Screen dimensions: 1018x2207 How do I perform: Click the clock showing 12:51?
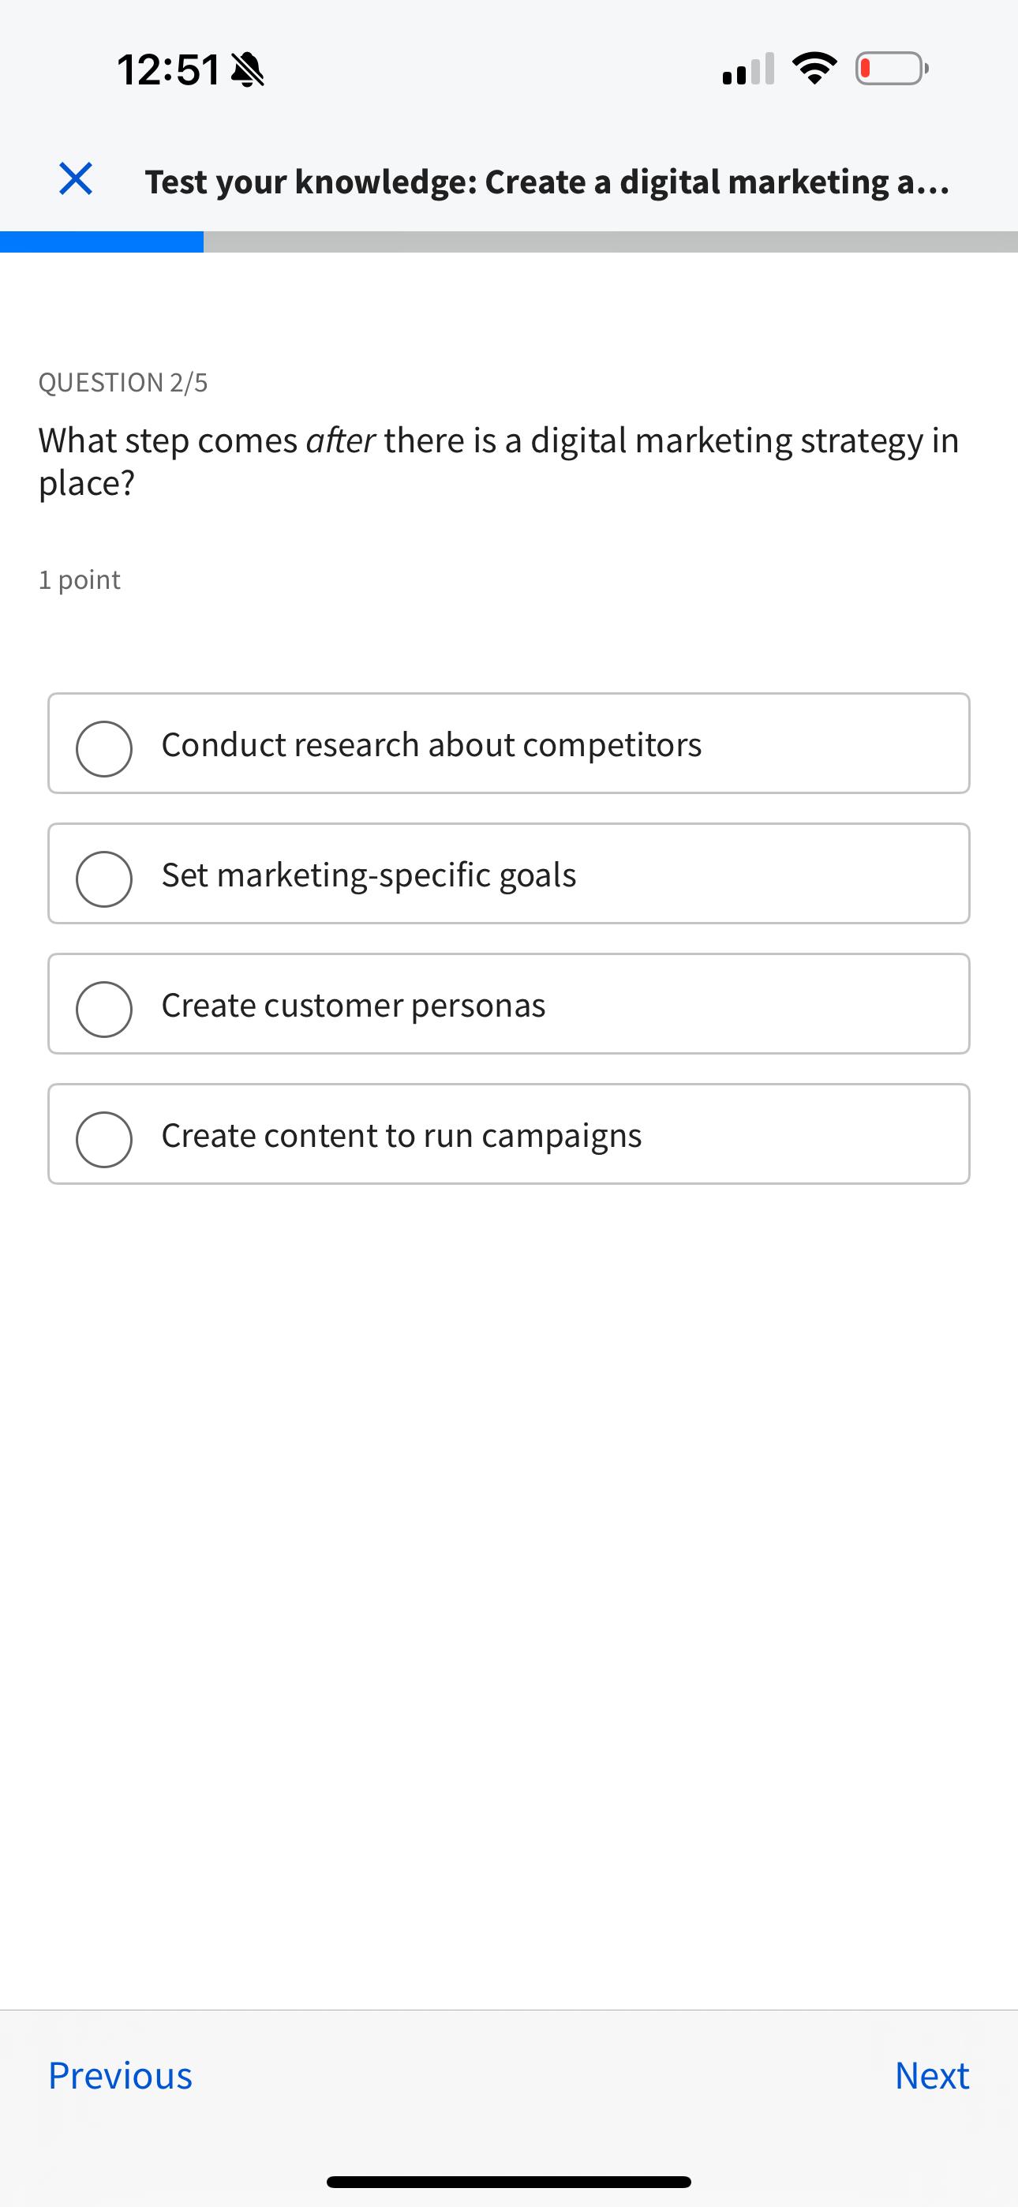pyautogui.click(x=170, y=70)
